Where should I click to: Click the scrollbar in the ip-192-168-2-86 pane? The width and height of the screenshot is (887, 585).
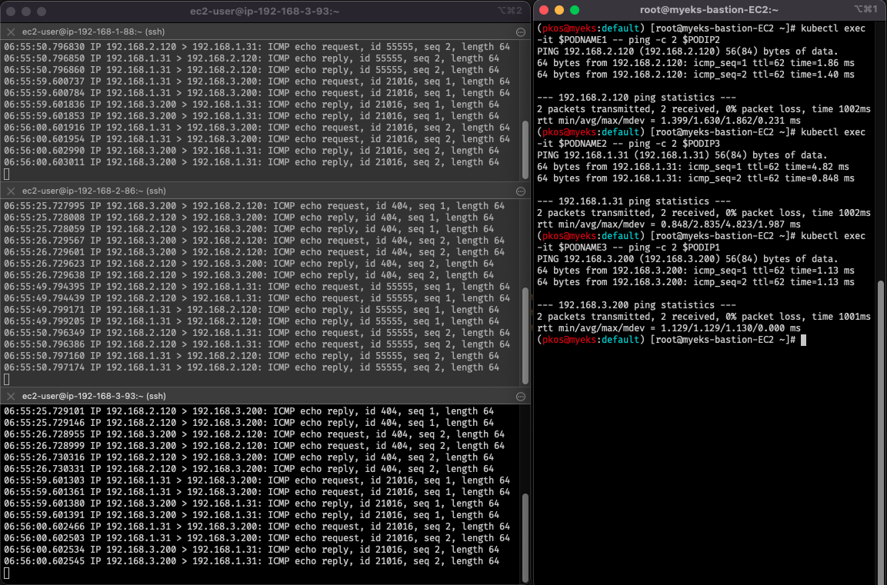coord(525,336)
